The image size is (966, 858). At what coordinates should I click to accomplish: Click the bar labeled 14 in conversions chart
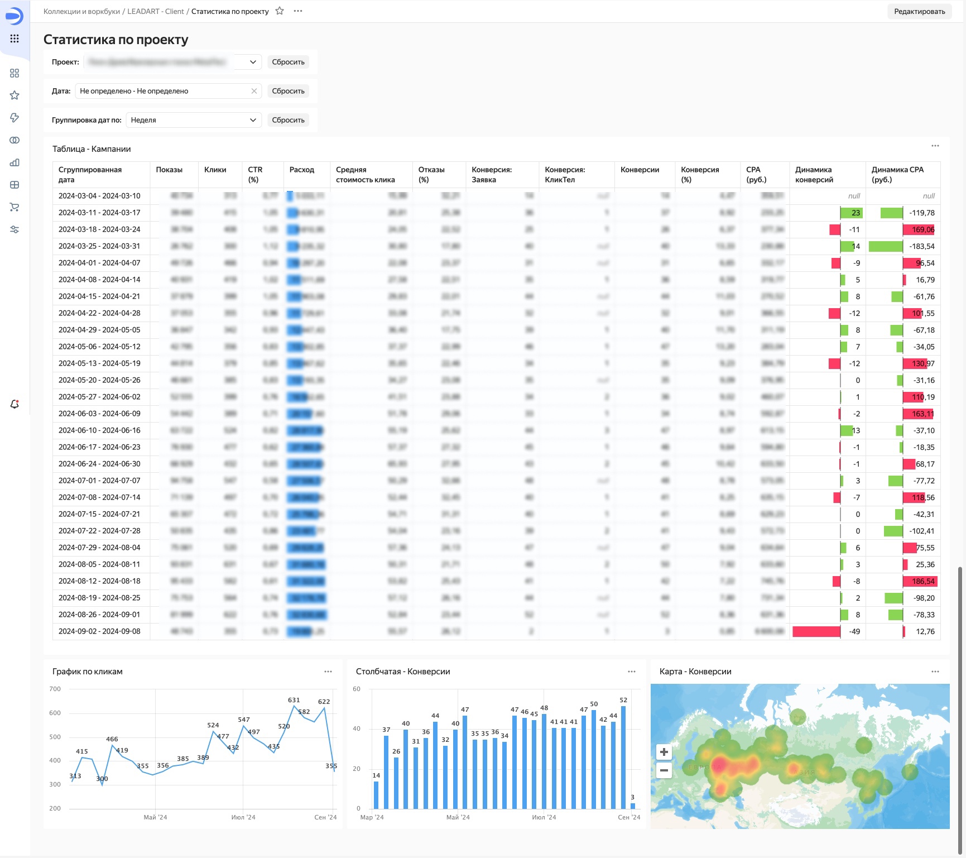tap(376, 795)
